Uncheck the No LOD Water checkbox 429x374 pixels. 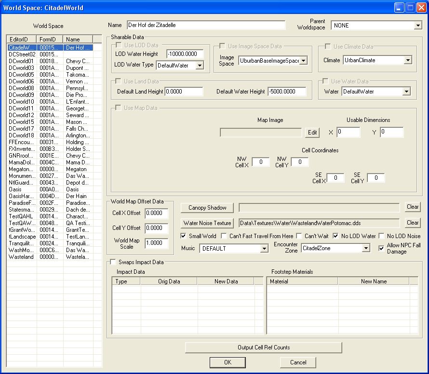tap(335, 236)
